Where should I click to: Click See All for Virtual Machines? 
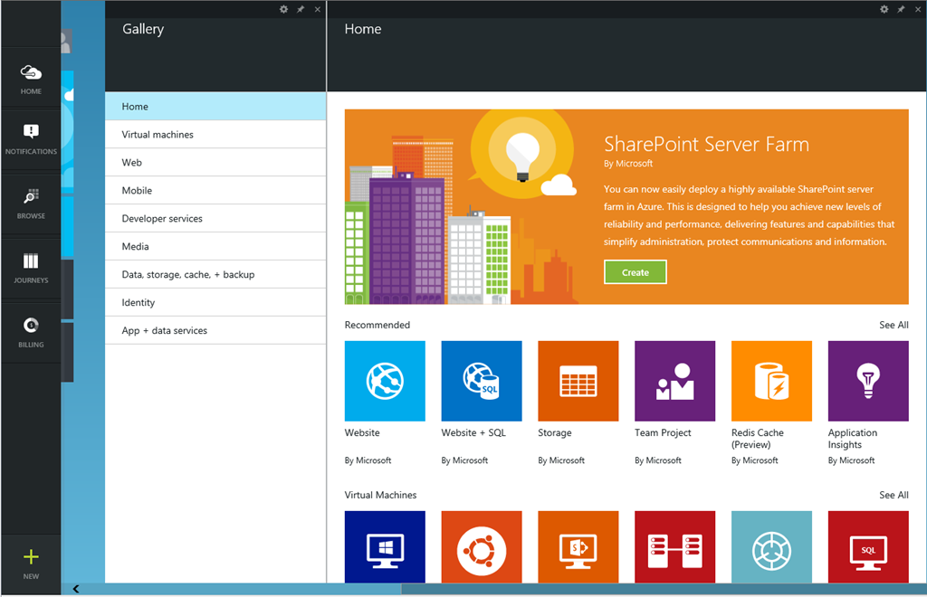click(894, 495)
